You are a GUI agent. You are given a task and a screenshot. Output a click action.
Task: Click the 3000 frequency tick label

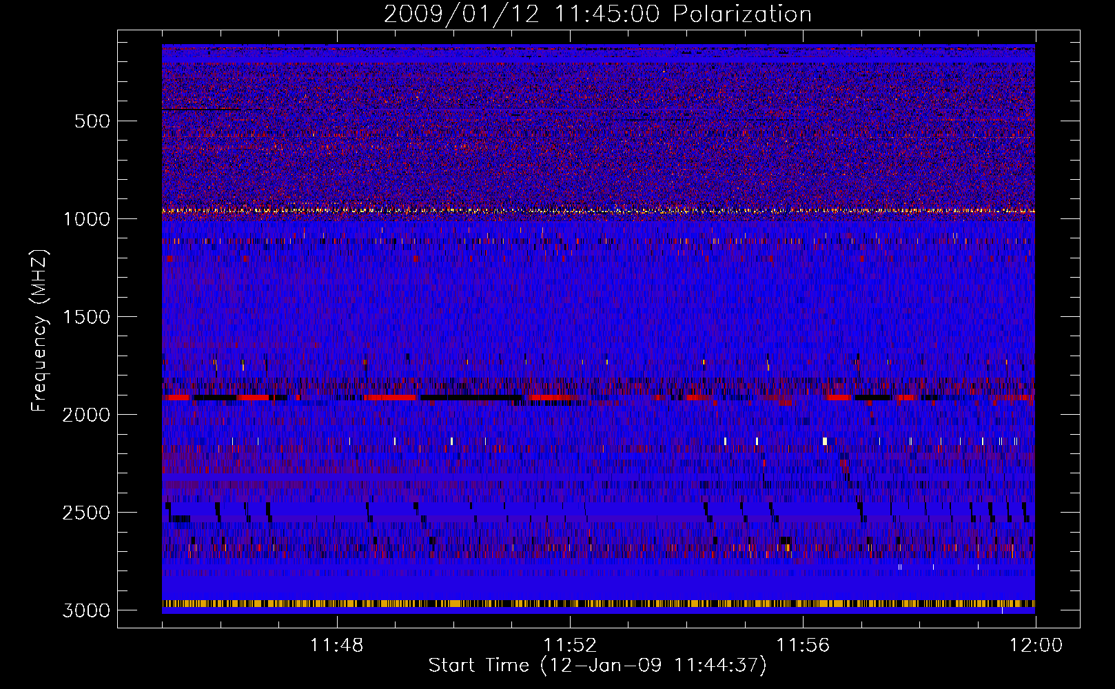click(86, 610)
